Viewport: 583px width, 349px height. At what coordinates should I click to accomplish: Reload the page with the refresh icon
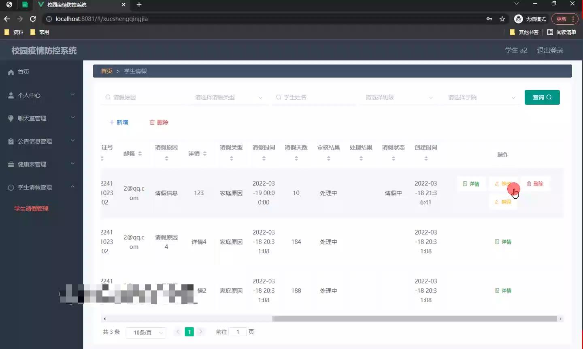point(33,19)
